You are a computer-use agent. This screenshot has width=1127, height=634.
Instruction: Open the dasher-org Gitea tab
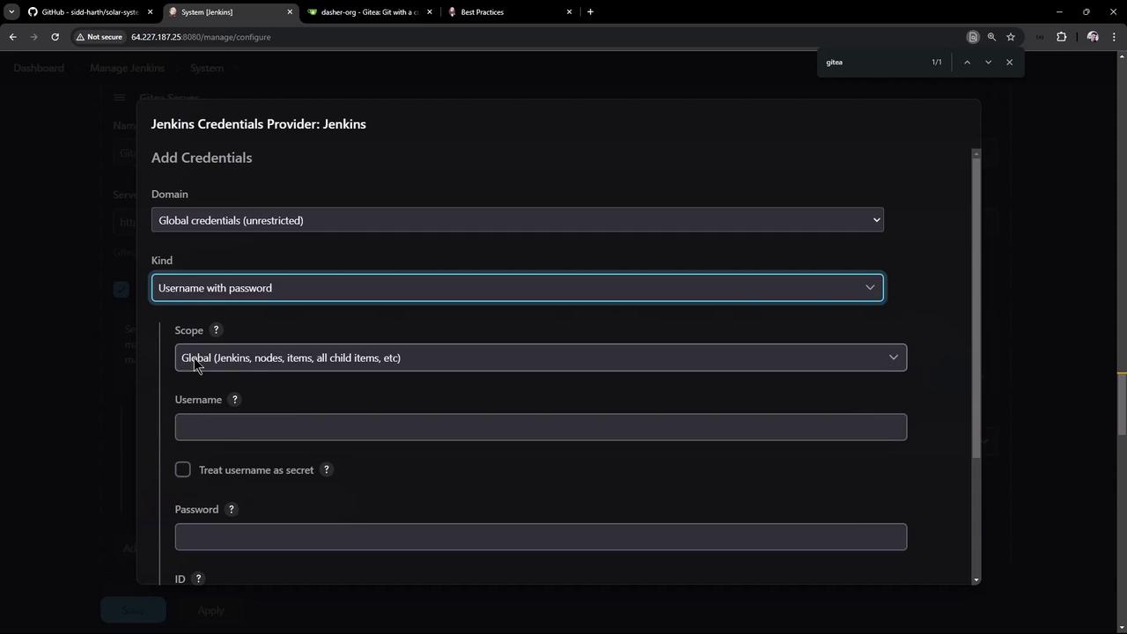tap(369, 12)
